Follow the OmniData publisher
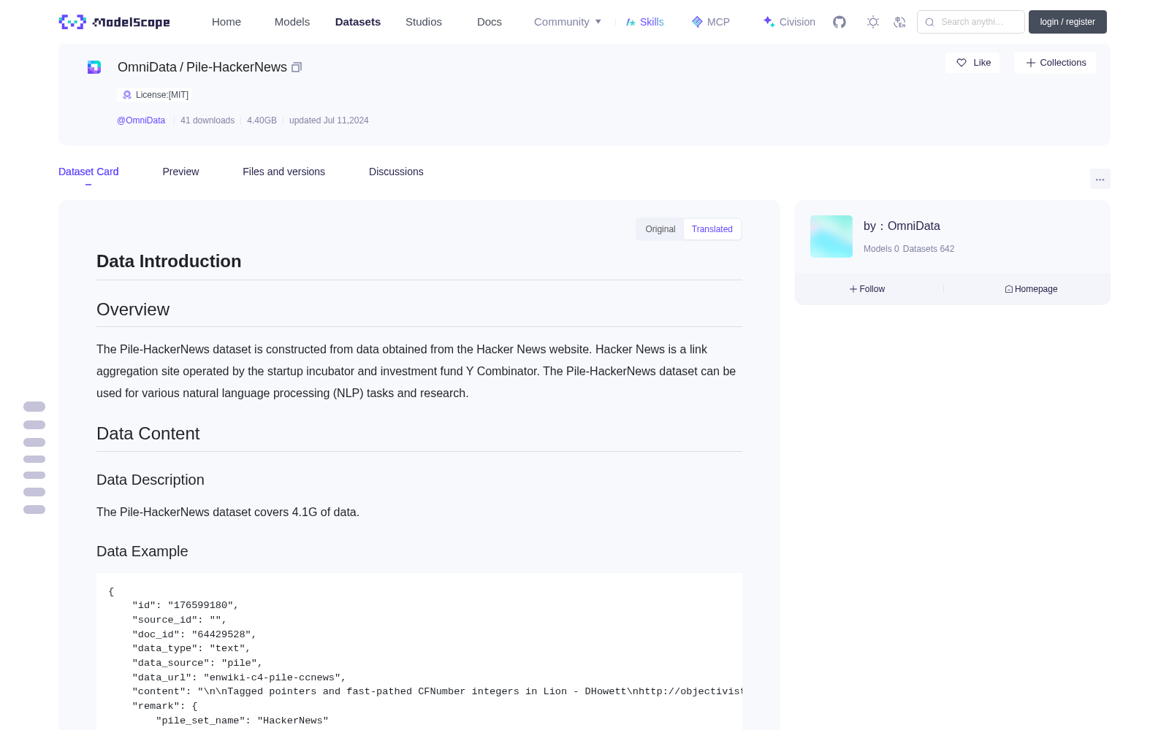1169x730 pixels. pos(867,289)
